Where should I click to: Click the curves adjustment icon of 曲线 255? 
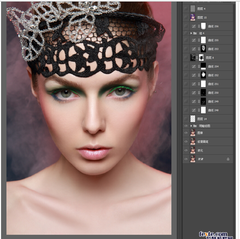pyautogui.click(x=194, y=40)
